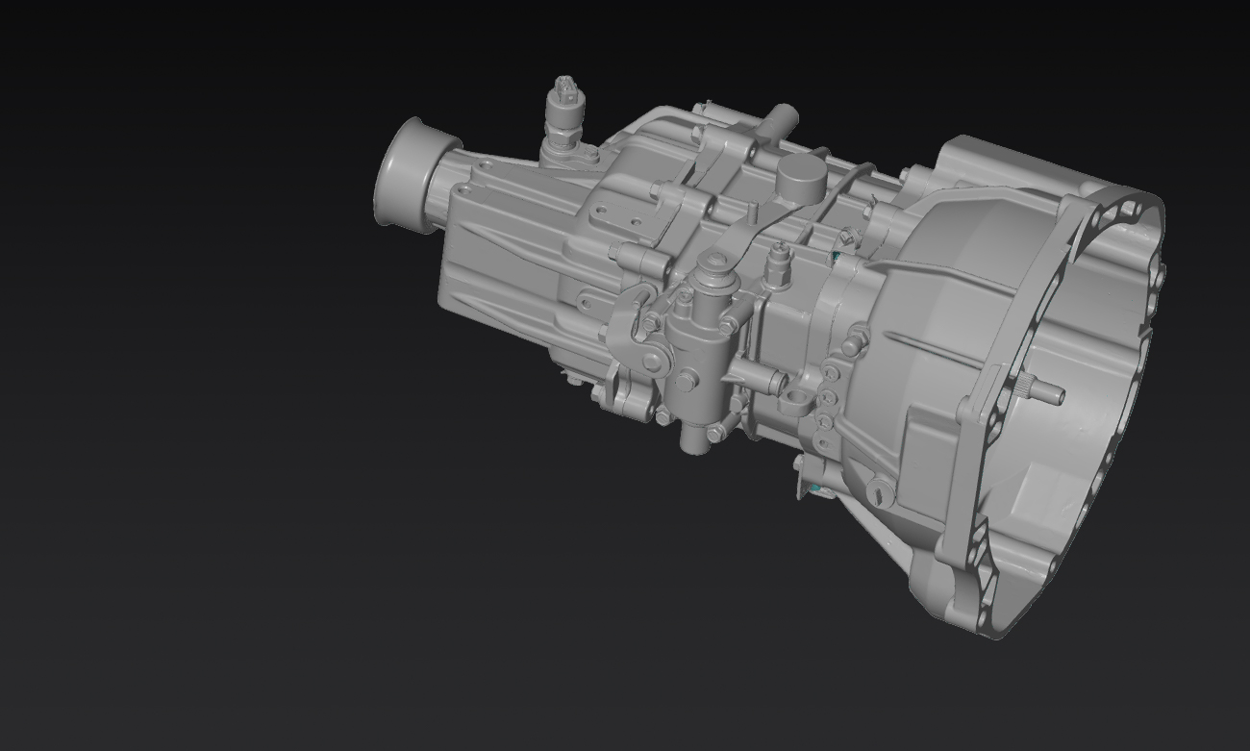Select the bell housing outer shell
The height and width of the screenshot is (751, 1250).
[1000, 385]
